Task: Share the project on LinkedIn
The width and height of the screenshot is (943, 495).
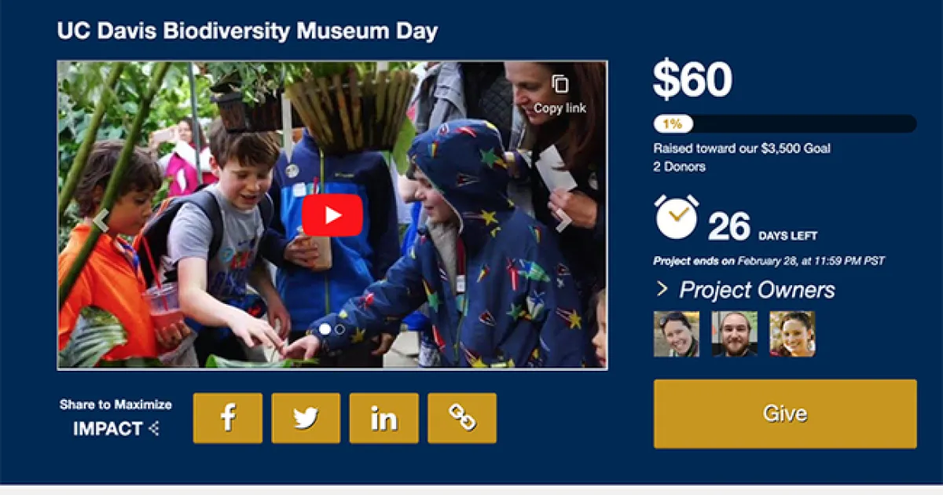Action: [x=383, y=418]
